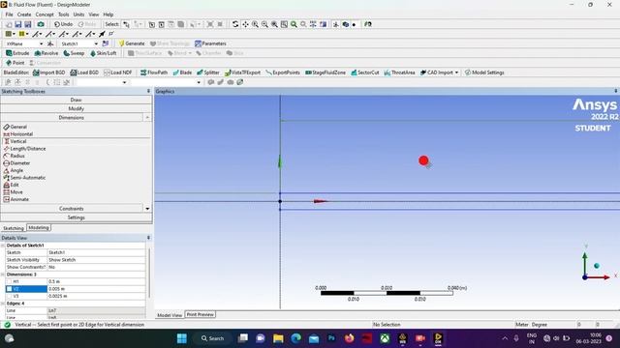Click the Save Project icon

tap(18, 24)
